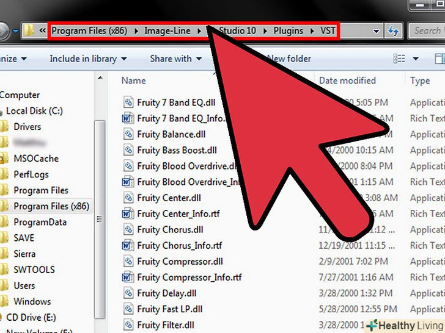Viewport: 445px width, 333px height.
Task: Click the date 7/27/2001 1:16 AM
Action: (x=356, y=277)
